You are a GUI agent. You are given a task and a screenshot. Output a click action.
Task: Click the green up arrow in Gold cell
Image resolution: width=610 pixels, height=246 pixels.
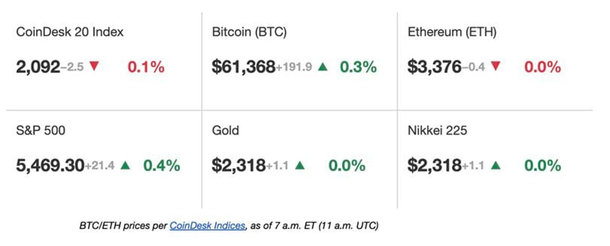coord(300,166)
